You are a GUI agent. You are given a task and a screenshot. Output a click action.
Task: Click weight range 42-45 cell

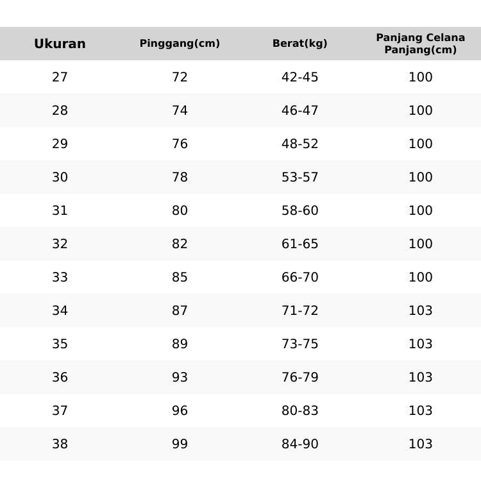click(x=300, y=77)
